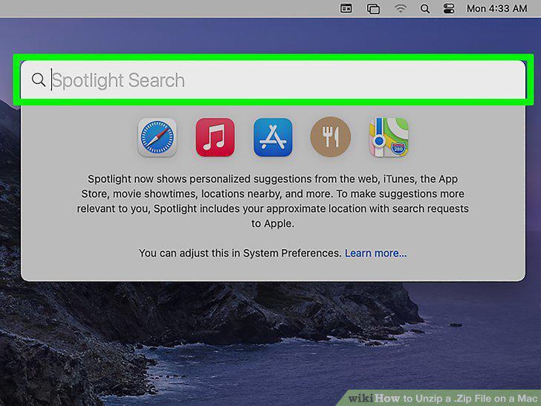Viewport: 541px width, 406px height.
Task: Click the Spotlight Search text field
Action: click(x=273, y=80)
